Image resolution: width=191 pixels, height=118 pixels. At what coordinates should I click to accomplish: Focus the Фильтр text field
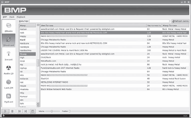100,21
